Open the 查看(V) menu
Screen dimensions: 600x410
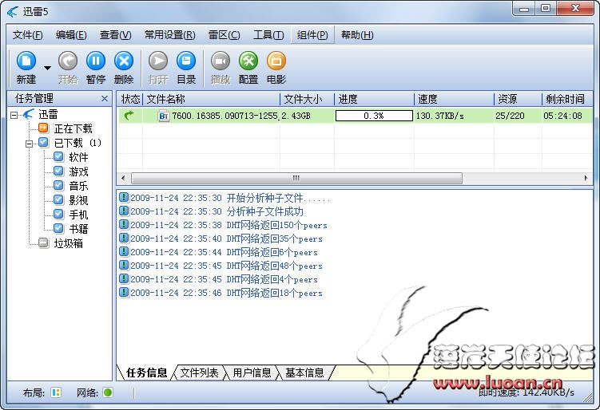pyautogui.click(x=115, y=35)
